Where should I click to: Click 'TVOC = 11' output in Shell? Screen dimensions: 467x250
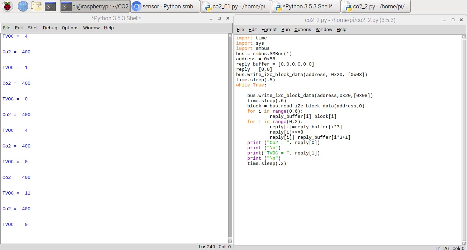click(16, 193)
